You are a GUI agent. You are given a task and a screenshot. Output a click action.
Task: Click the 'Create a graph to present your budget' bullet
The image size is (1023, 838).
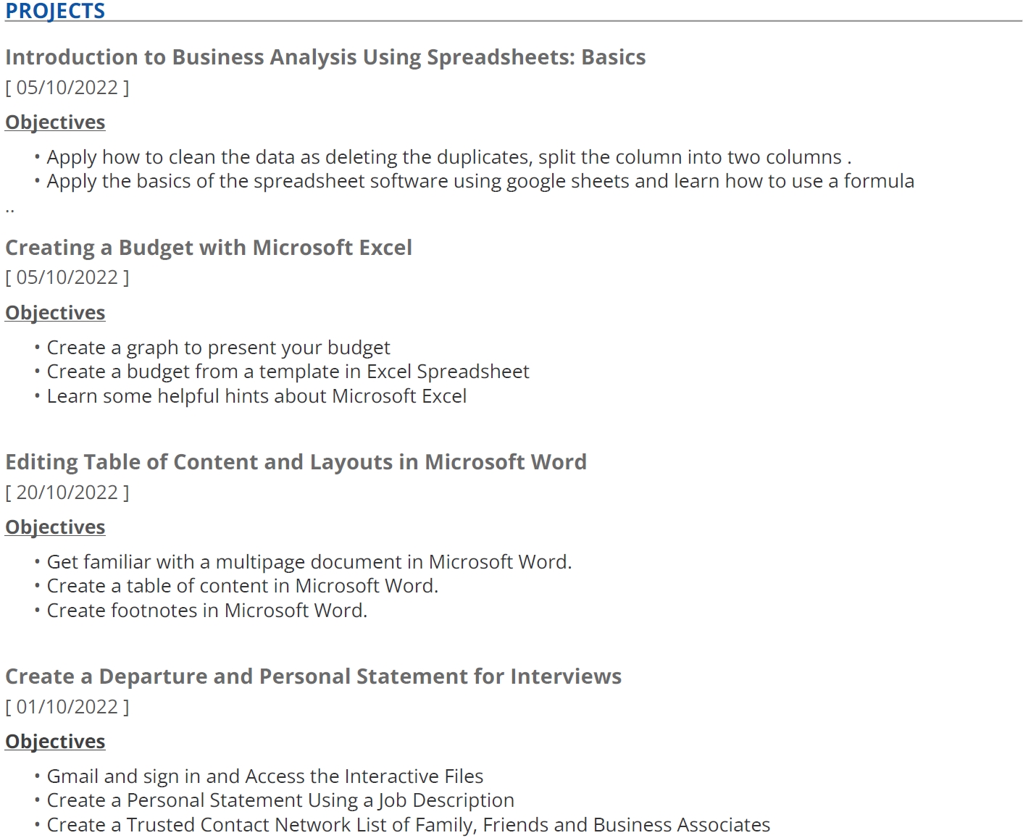coord(218,348)
